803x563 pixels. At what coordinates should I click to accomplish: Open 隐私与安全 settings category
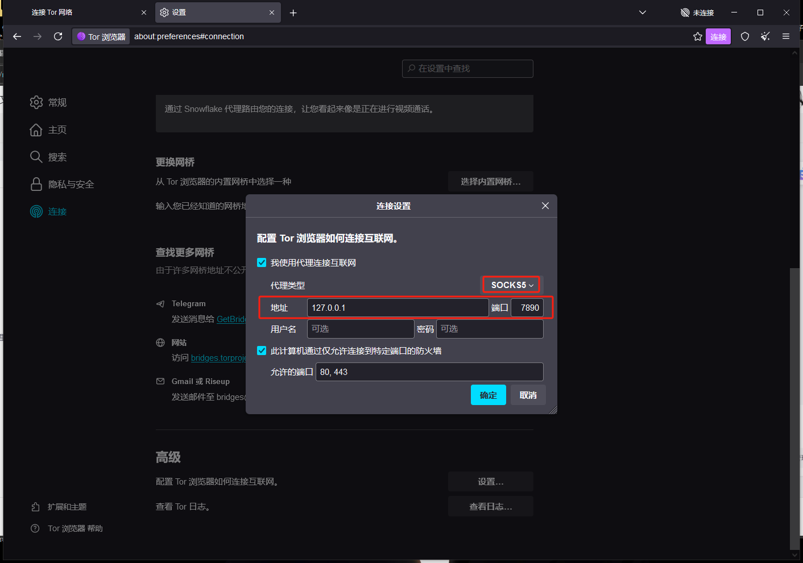[x=62, y=184]
